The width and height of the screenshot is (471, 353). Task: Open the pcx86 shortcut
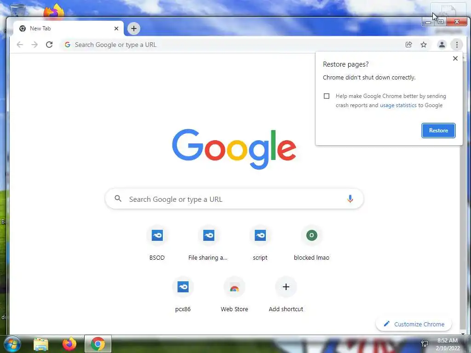pos(183,295)
